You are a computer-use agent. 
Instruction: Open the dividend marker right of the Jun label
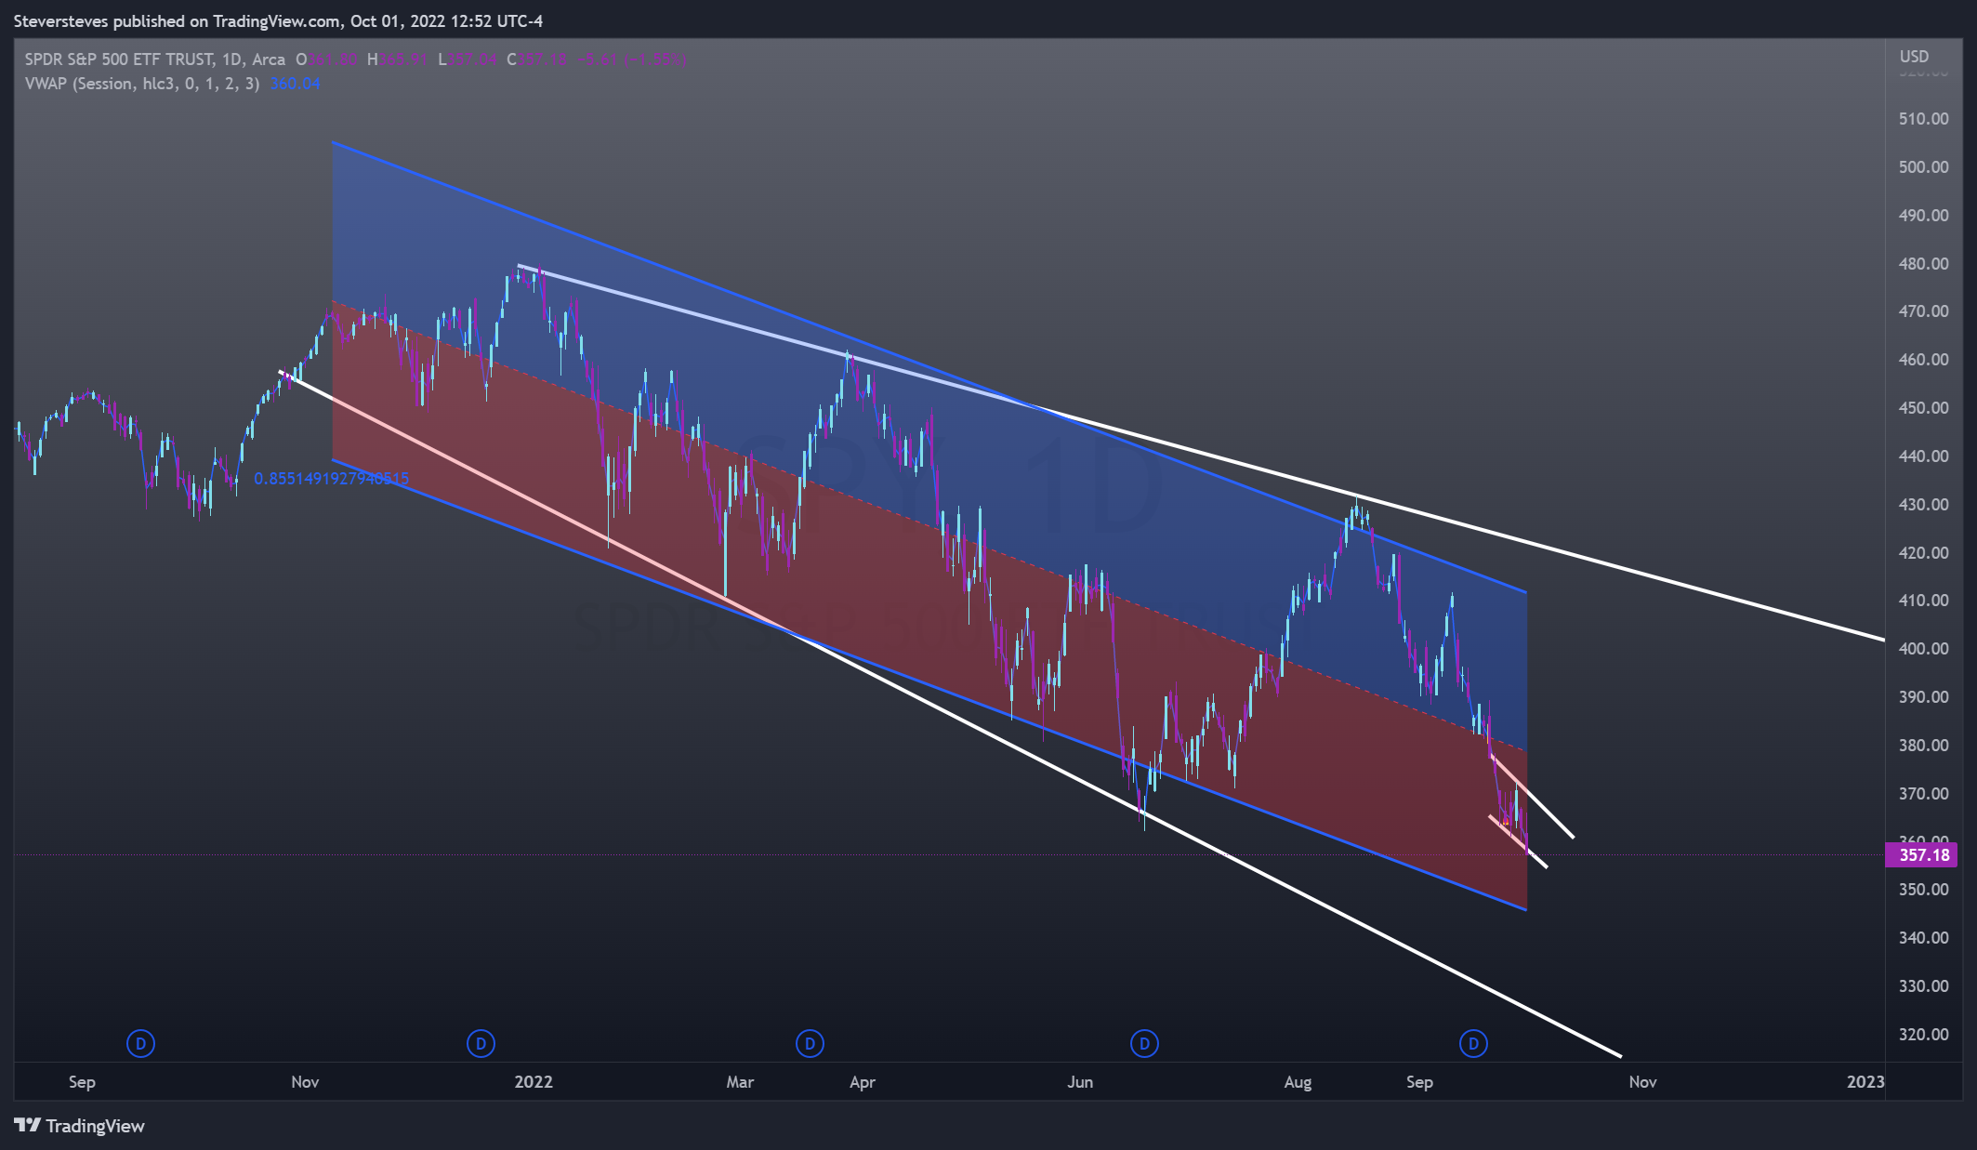[1144, 1044]
